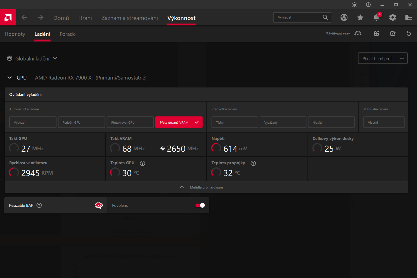Open Záznam a streamování tab
417x278 pixels.
(x=130, y=18)
